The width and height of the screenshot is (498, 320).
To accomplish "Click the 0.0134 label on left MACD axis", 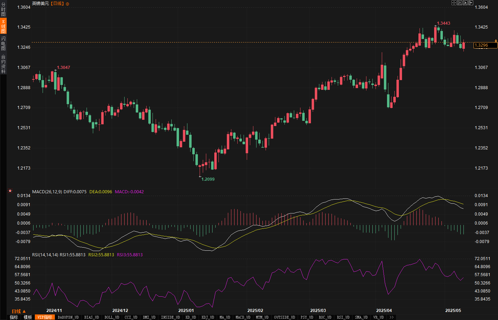I will tap(24, 196).
